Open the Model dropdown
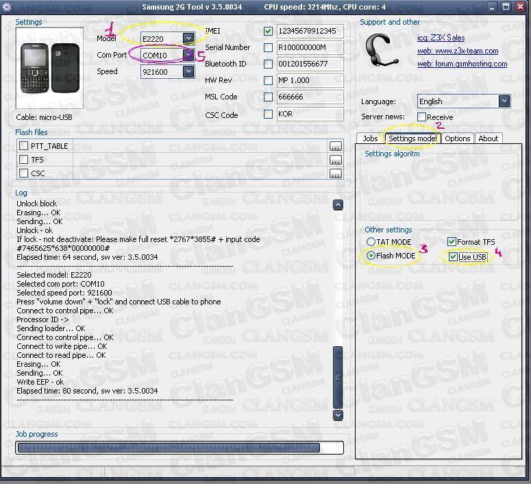531x484 pixels. (x=188, y=38)
